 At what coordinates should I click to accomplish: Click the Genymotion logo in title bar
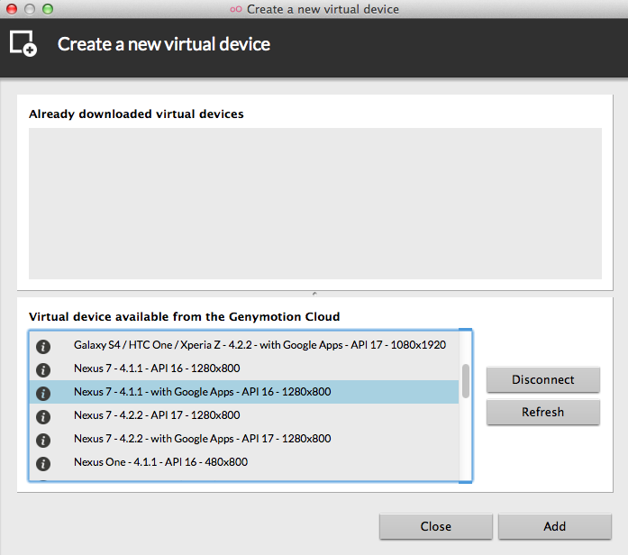point(236,9)
